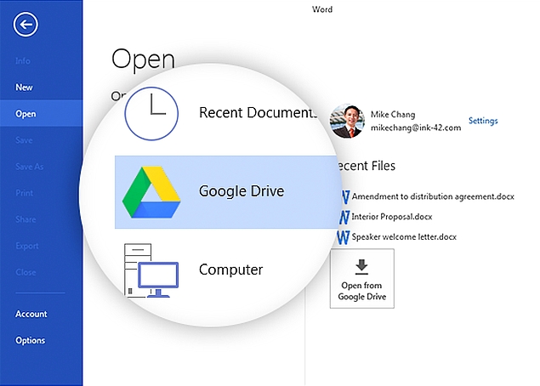Select New in the sidebar
The image size is (540, 386).
25,87
